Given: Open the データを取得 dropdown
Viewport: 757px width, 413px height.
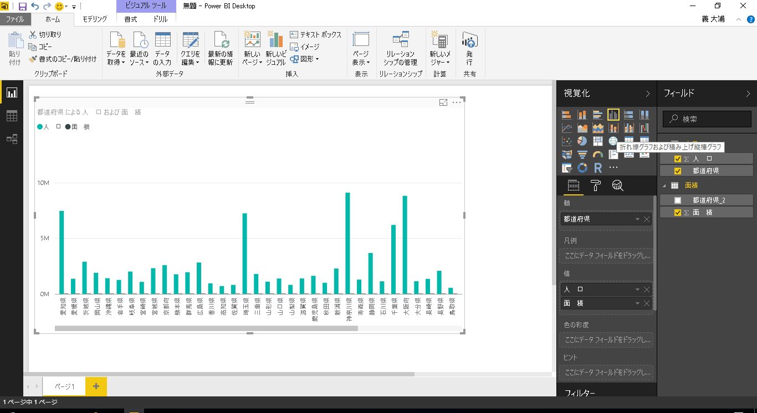Looking at the screenshot, I should (x=116, y=49).
